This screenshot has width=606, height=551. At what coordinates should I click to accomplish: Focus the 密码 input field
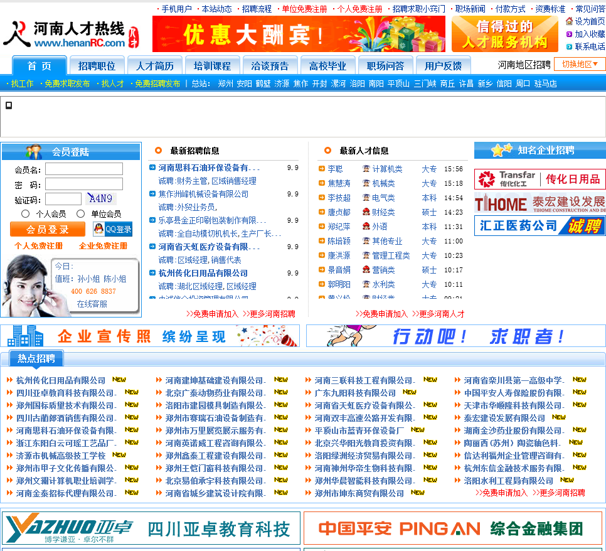point(84,184)
